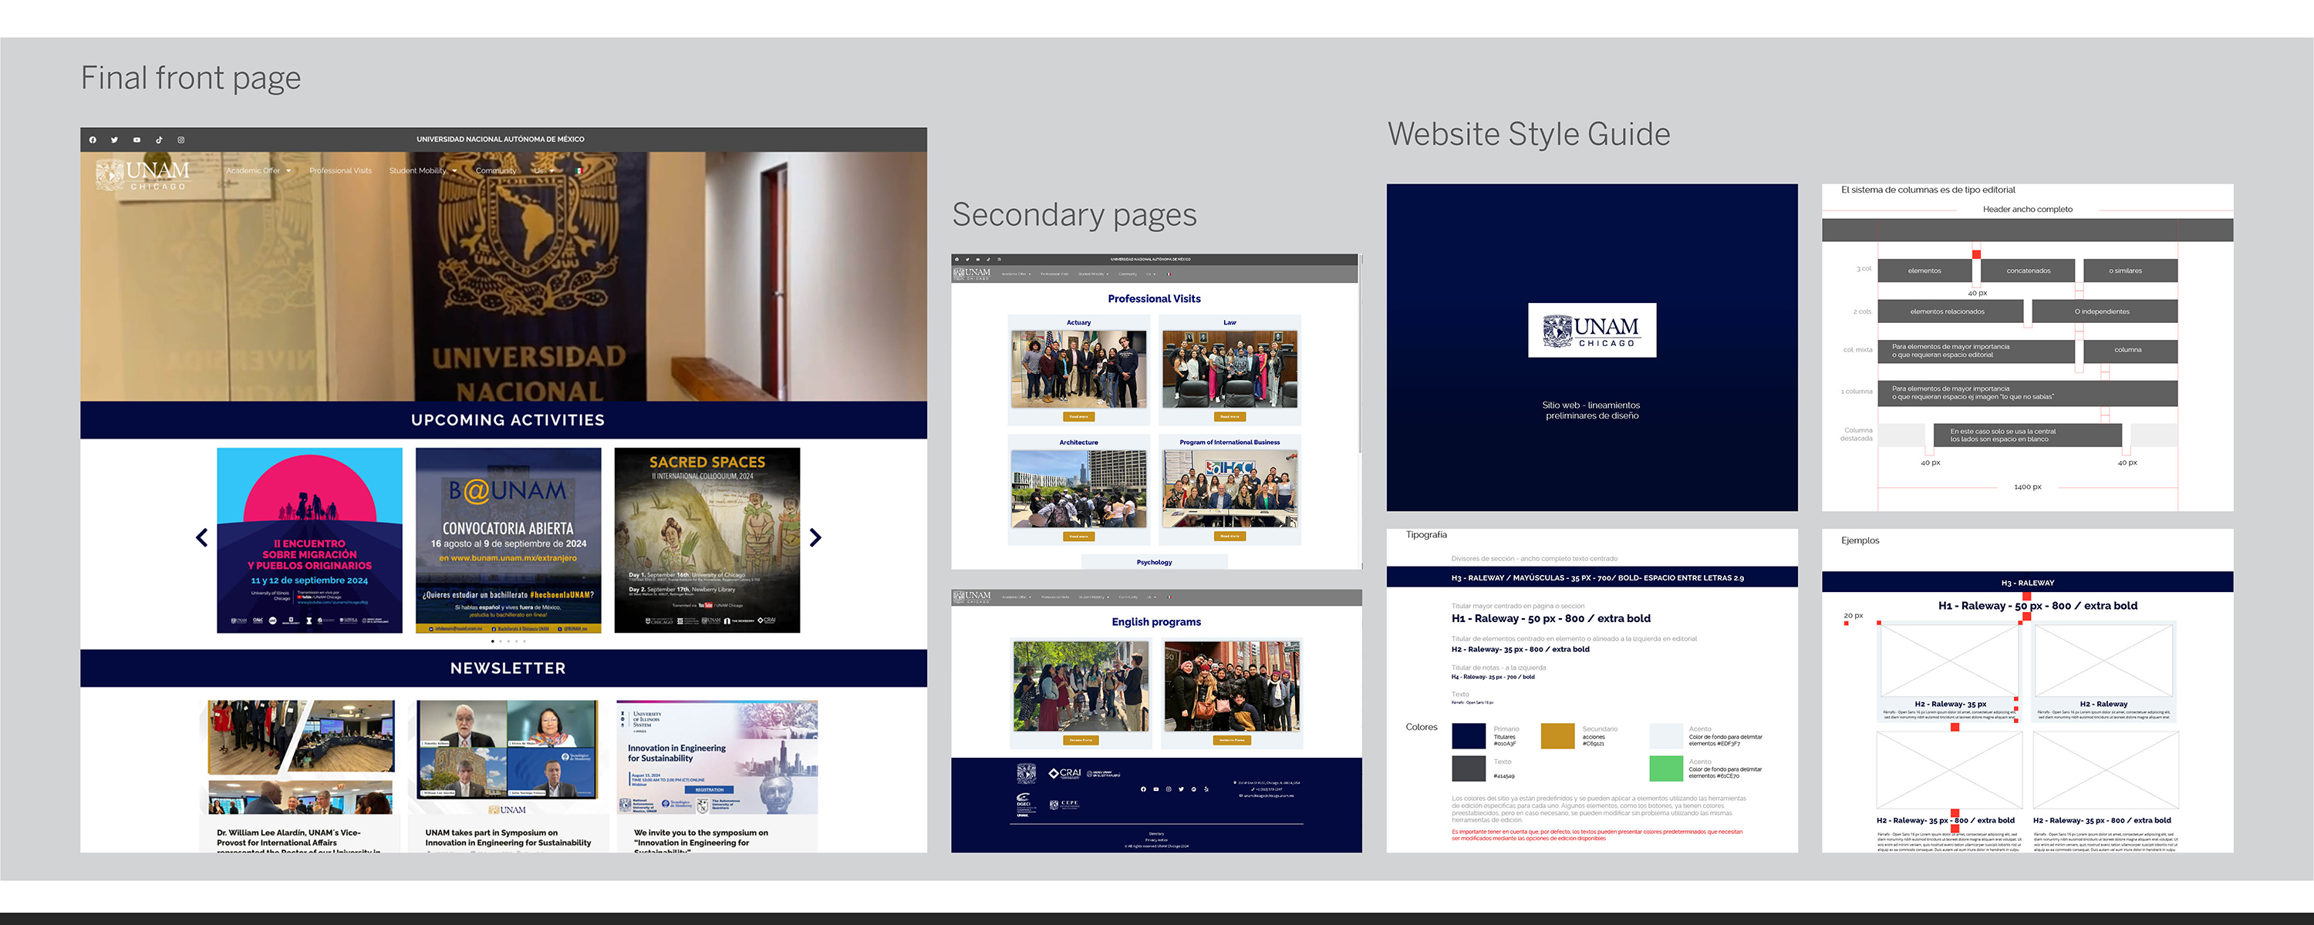Click the UNAM Chicago logo on the front page
The width and height of the screenshot is (2314, 925).
pos(143,174)
